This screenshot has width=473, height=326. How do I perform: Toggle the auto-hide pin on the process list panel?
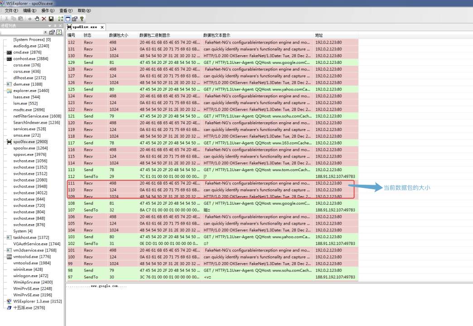pos(55,26)
